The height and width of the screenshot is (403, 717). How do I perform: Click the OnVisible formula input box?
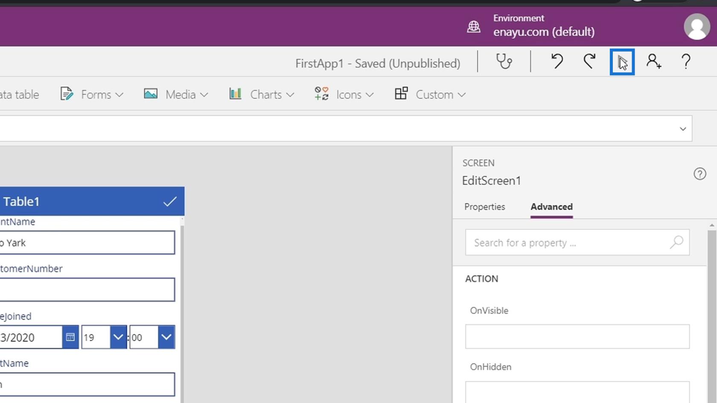tap(577, 336)
